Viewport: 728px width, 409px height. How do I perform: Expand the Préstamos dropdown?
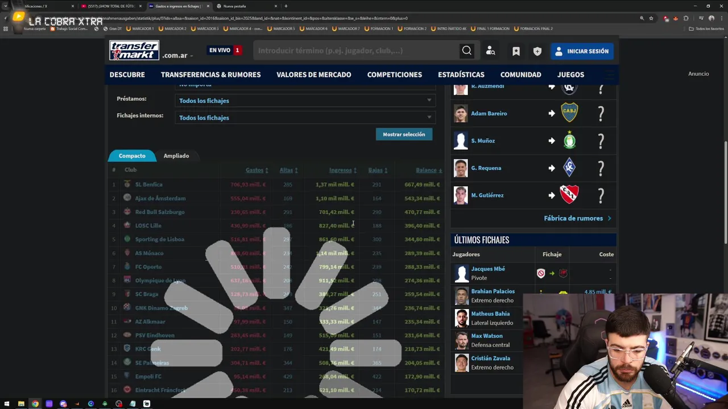pos(305,101)
